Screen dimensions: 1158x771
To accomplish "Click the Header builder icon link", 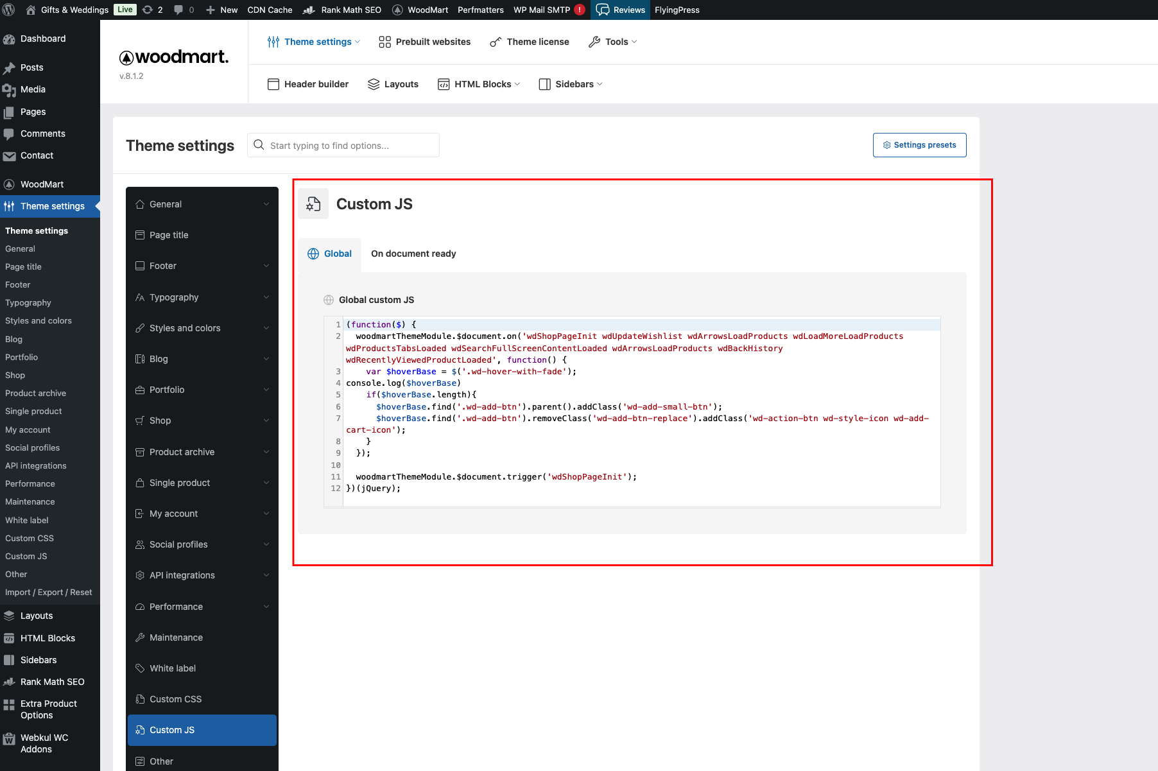I will (x=308, y=84).
